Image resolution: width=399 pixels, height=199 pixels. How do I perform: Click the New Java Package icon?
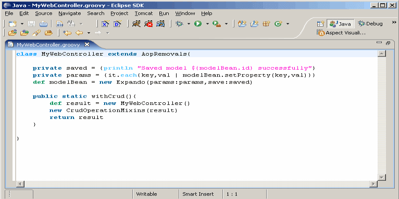(266, 24)
